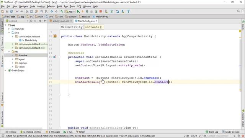Screen dimensions: 245x138
Task: Click the Synchronize toolbar icon
Action: (11, 11)
